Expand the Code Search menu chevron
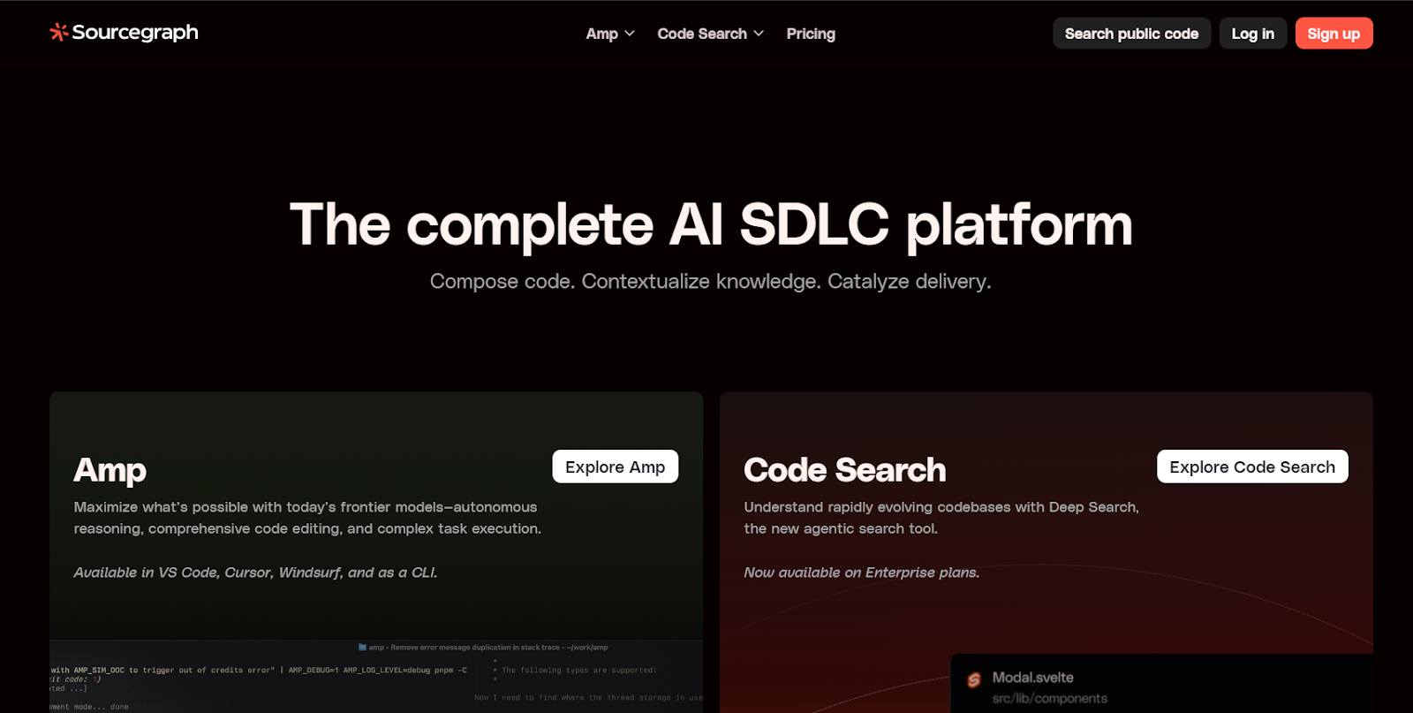Viewport: 1413px width, 713px height. [759, 34]
